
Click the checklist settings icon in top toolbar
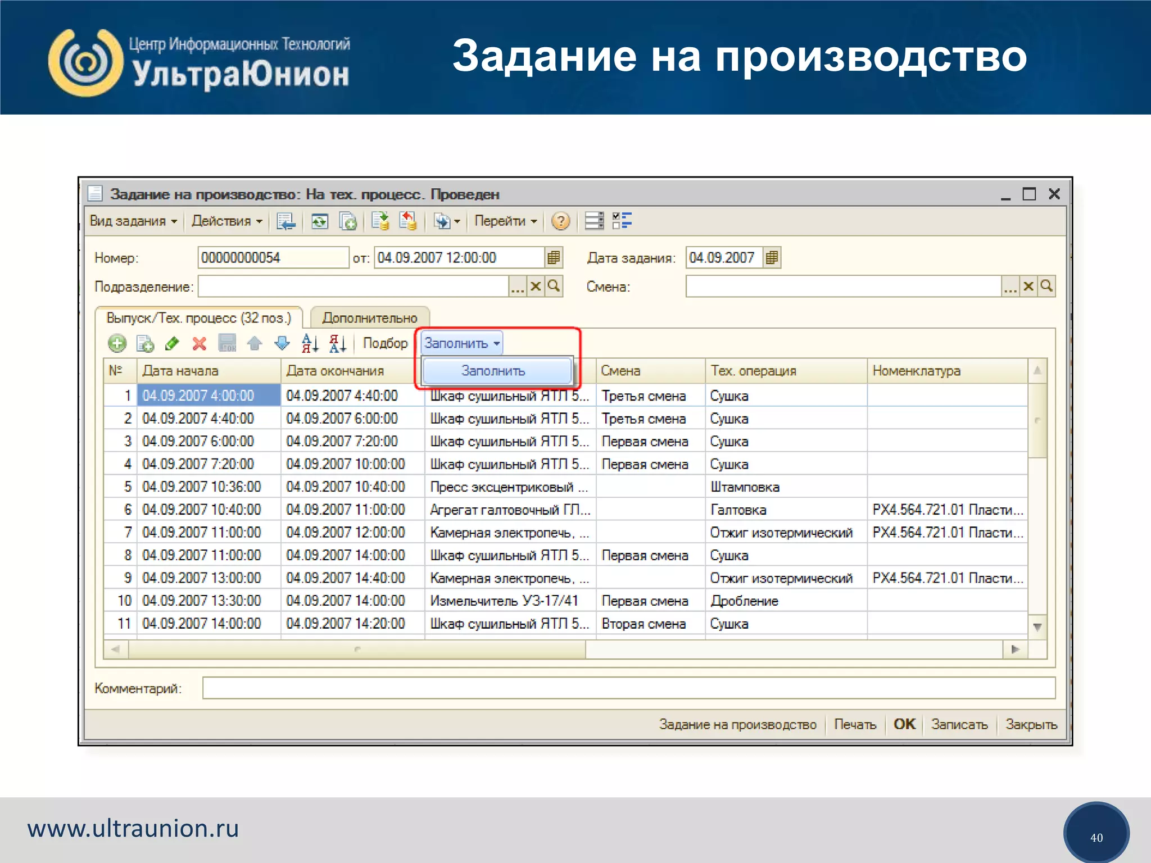point(622,221)
